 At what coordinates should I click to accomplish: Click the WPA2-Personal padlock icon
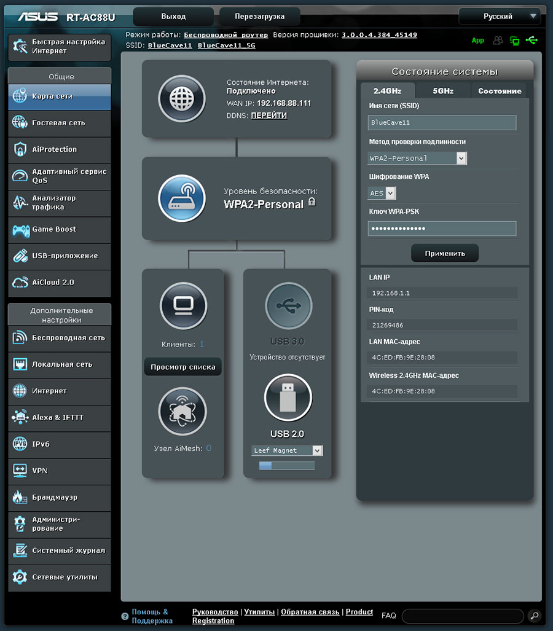[x=312, y=202]
